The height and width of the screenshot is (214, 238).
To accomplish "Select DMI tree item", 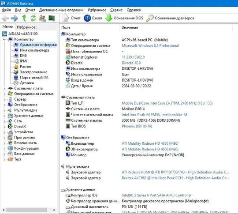I will 23,56.
